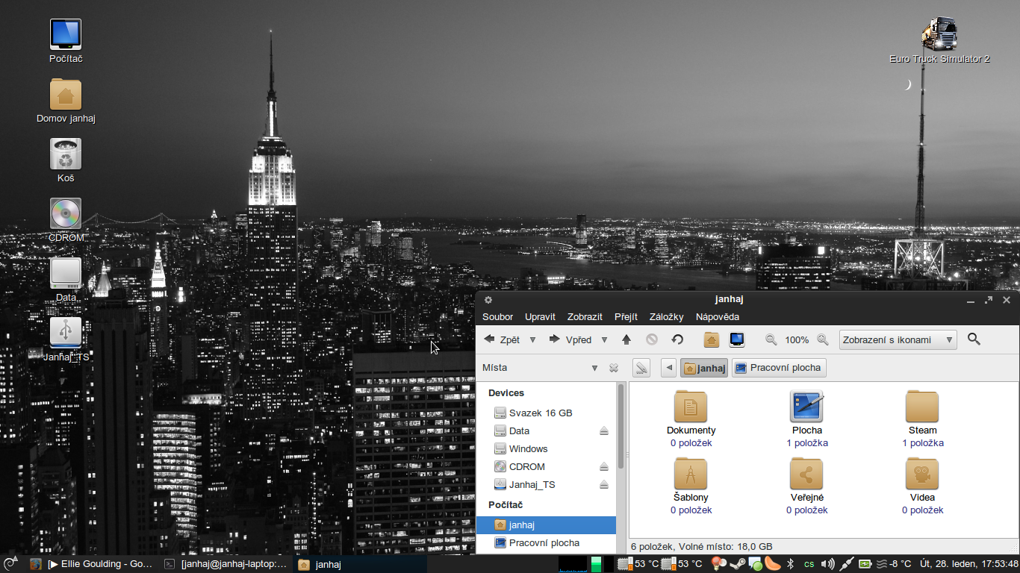The width and height of the screenshot is (1020, 573).
Task: Open Bluetooth tray icon
Action: point(791,564)
